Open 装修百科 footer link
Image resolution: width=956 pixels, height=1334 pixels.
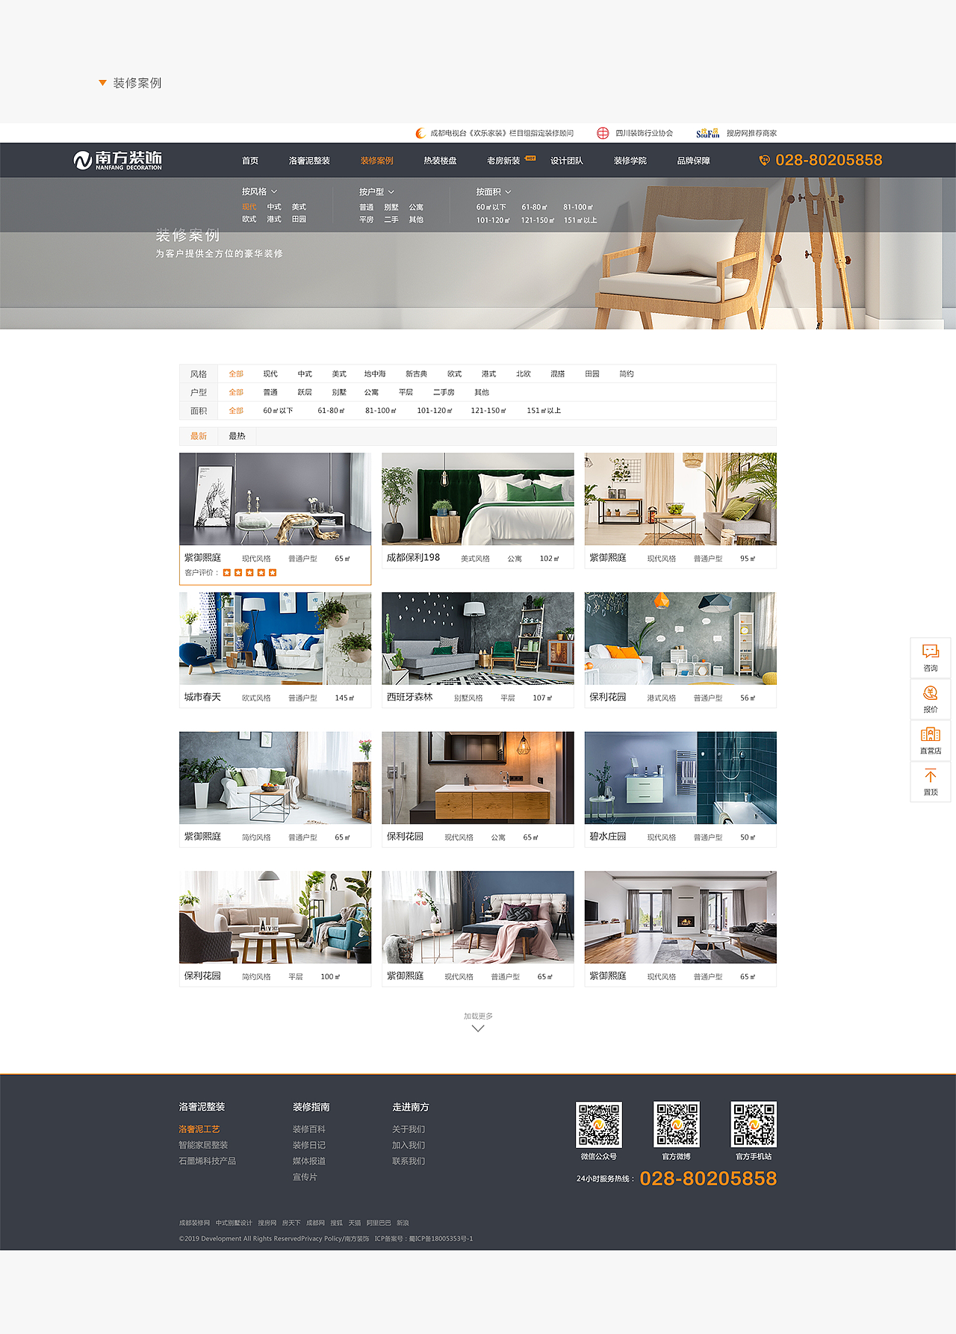tap(309, 1129)
